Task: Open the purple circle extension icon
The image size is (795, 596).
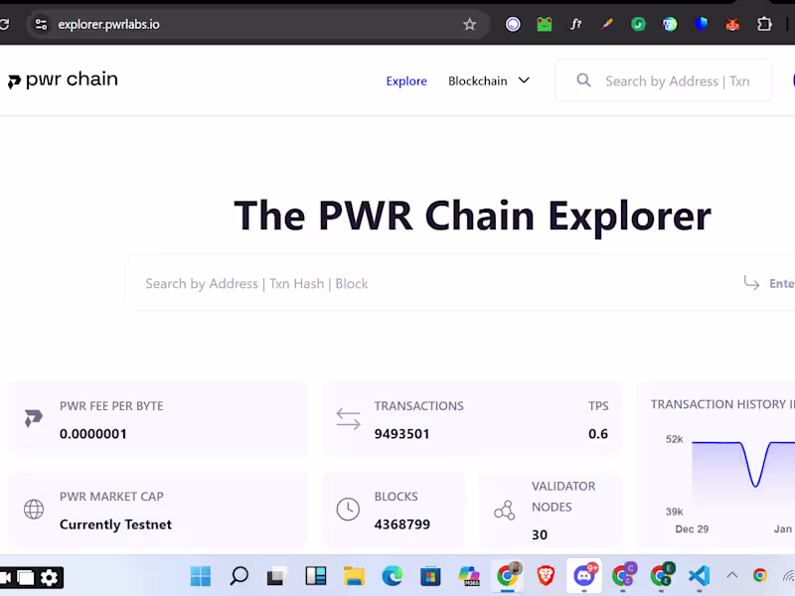Action: pos(513,24)
